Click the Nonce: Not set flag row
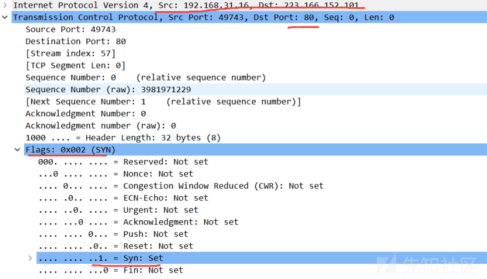This screenshot has width=487, height=279. [116, 174]
